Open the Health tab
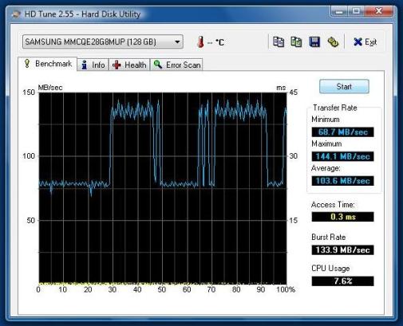The image size is (403, 326). (x=129, y=65)
